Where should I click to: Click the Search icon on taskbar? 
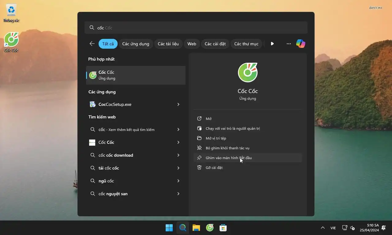pyautogui.click(x=183, y=228)
